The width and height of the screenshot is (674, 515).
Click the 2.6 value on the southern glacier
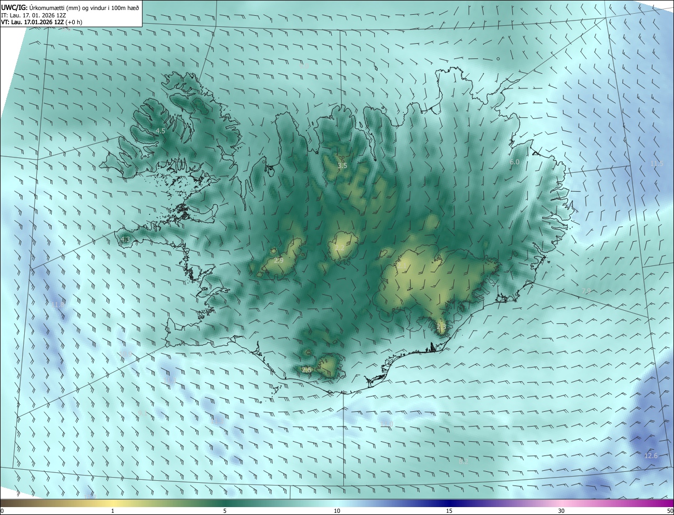coord(307,370)
